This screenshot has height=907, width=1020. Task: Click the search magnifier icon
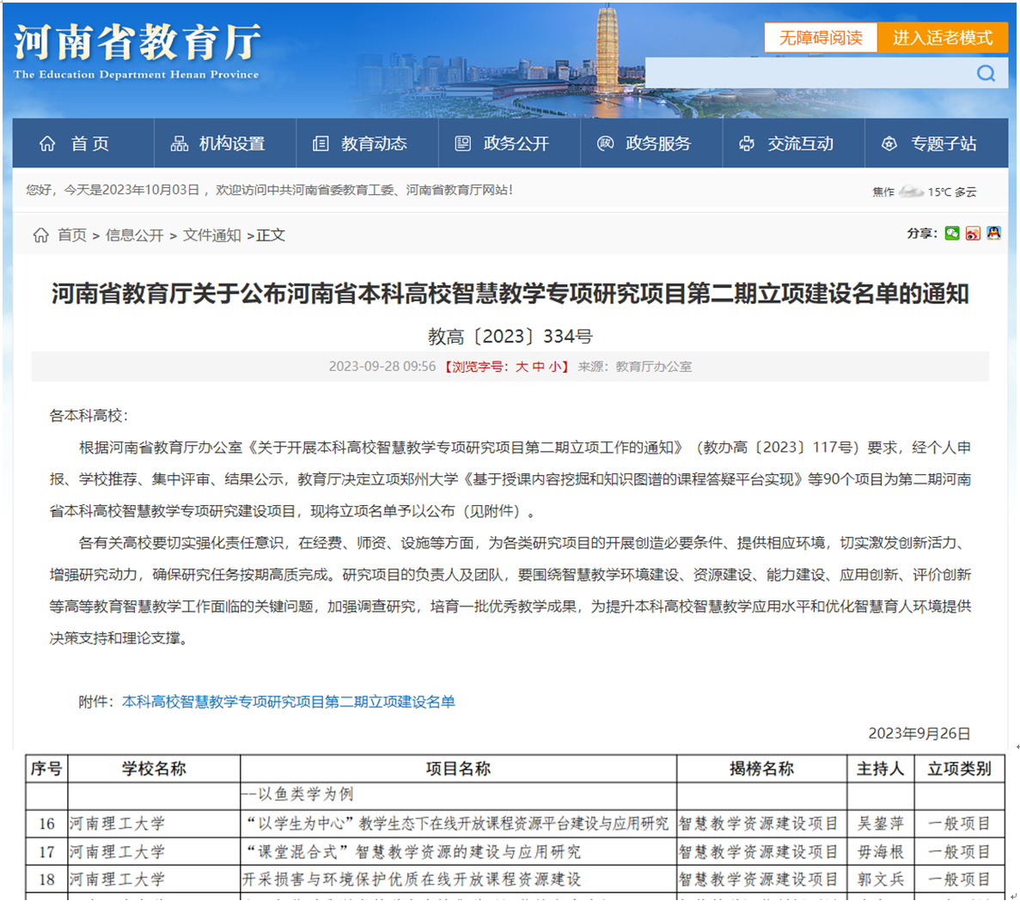986,73
